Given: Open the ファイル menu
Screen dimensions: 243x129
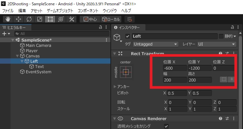Looking at the screenshot, I should coord(8,11).
